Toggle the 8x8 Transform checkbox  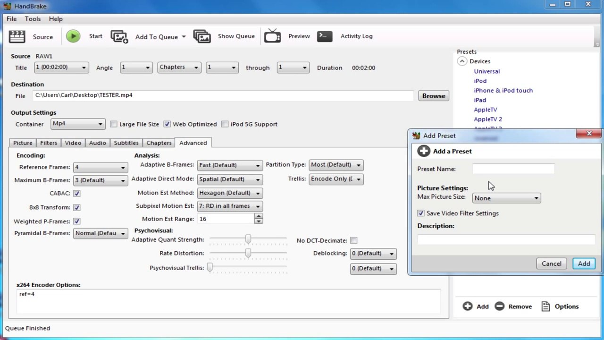[77, 207]
